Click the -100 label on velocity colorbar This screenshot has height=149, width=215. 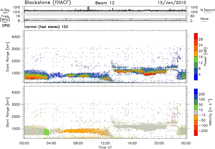pyautogui.click(x=203, y=126)
